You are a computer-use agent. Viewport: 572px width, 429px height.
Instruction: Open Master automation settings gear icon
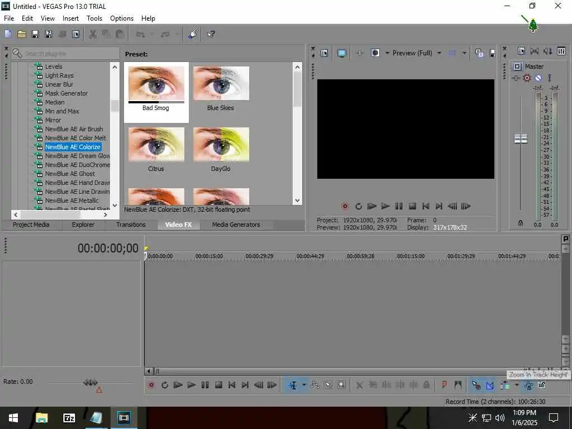[527, 78]
